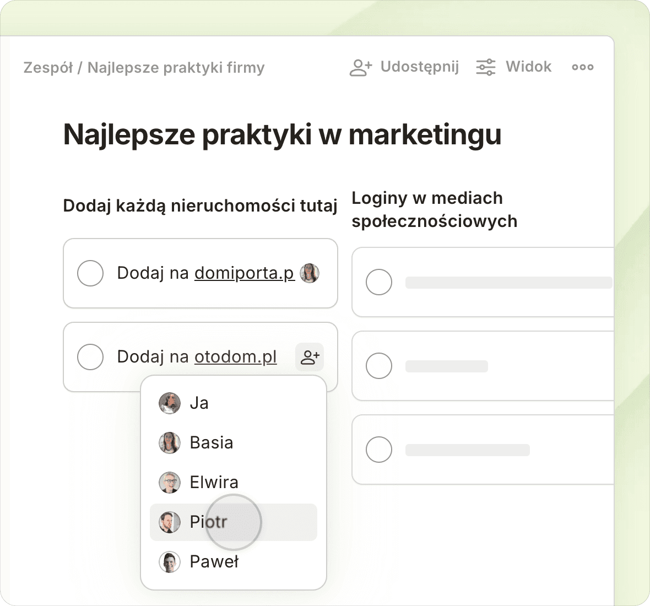650x606 pixels.
Task: Click the 'Najlepsze praktyki w marketingu' title
Action: (x=282, y=134)
